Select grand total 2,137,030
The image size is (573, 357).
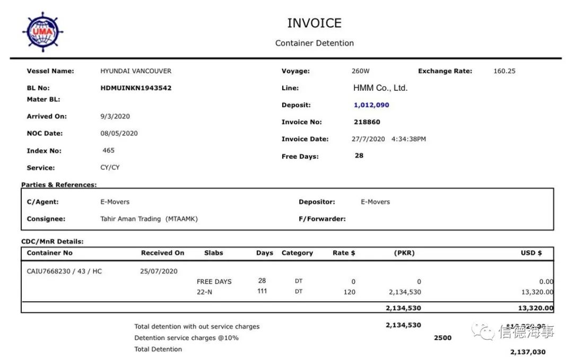point(528,352)
